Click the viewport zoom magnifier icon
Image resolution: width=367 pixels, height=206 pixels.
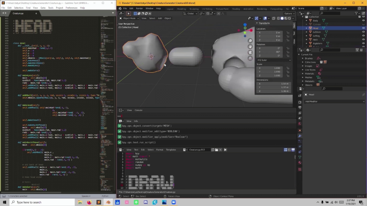click(250, 41)
